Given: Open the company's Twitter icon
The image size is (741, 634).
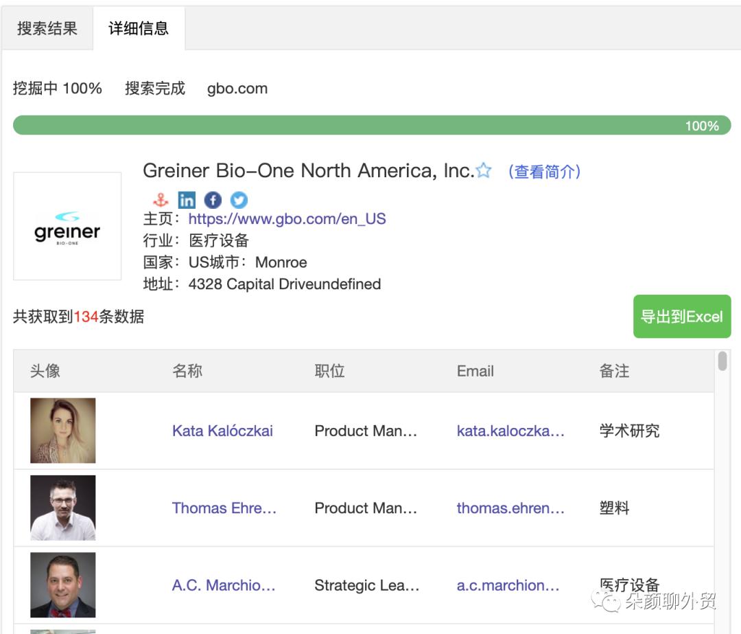Looking at the screenshot, I should 239,200.
